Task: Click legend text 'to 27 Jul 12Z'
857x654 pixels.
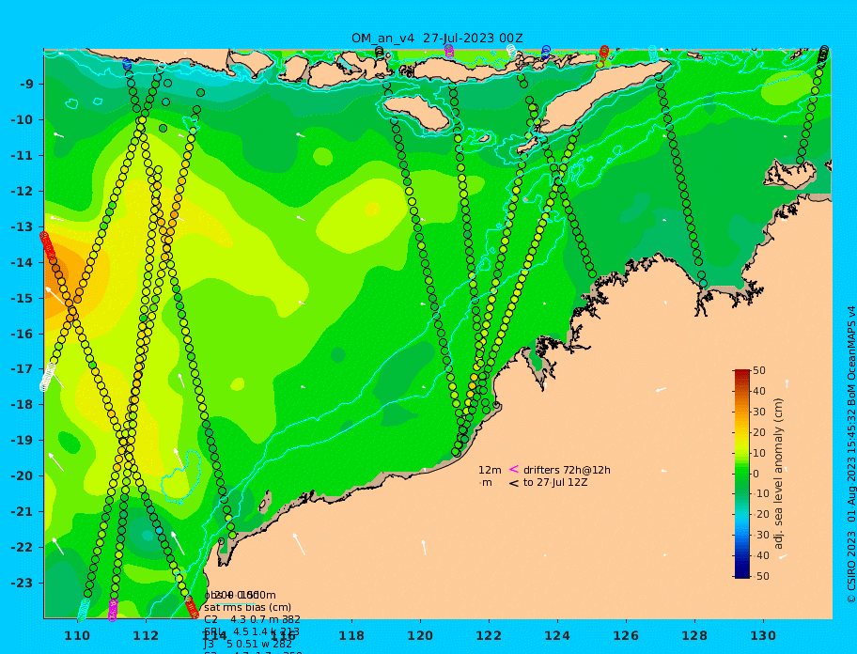Action: 555,482
